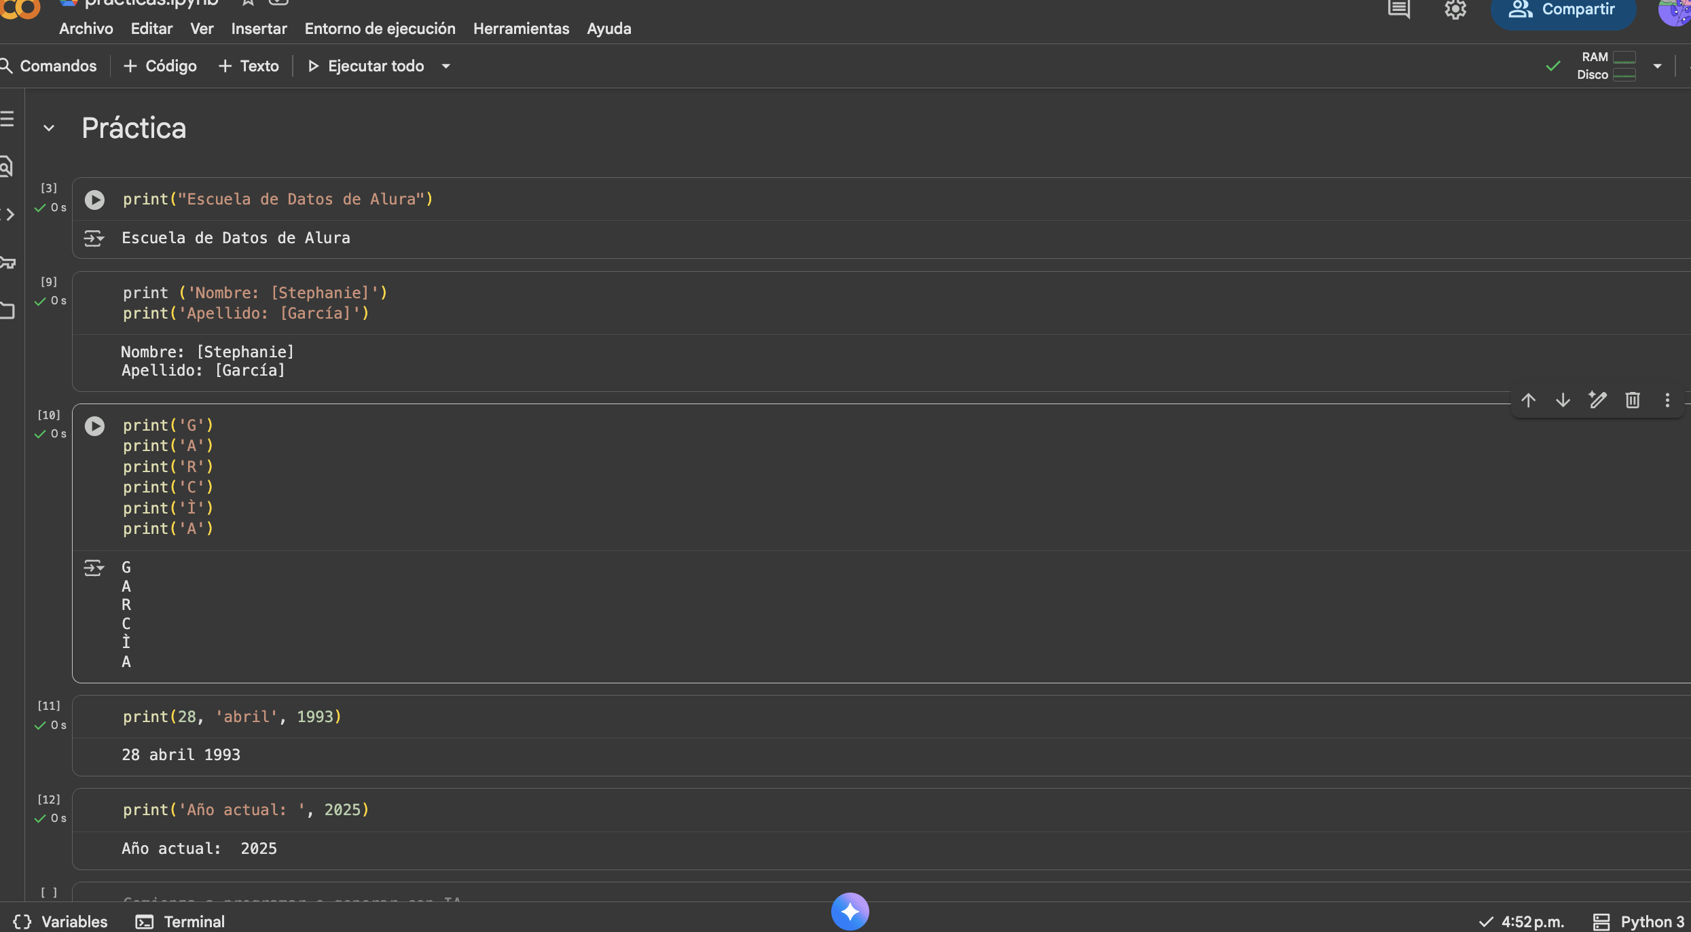Open cell more options three-dot menu
1691x932 pixels.
click(1667, 400)
